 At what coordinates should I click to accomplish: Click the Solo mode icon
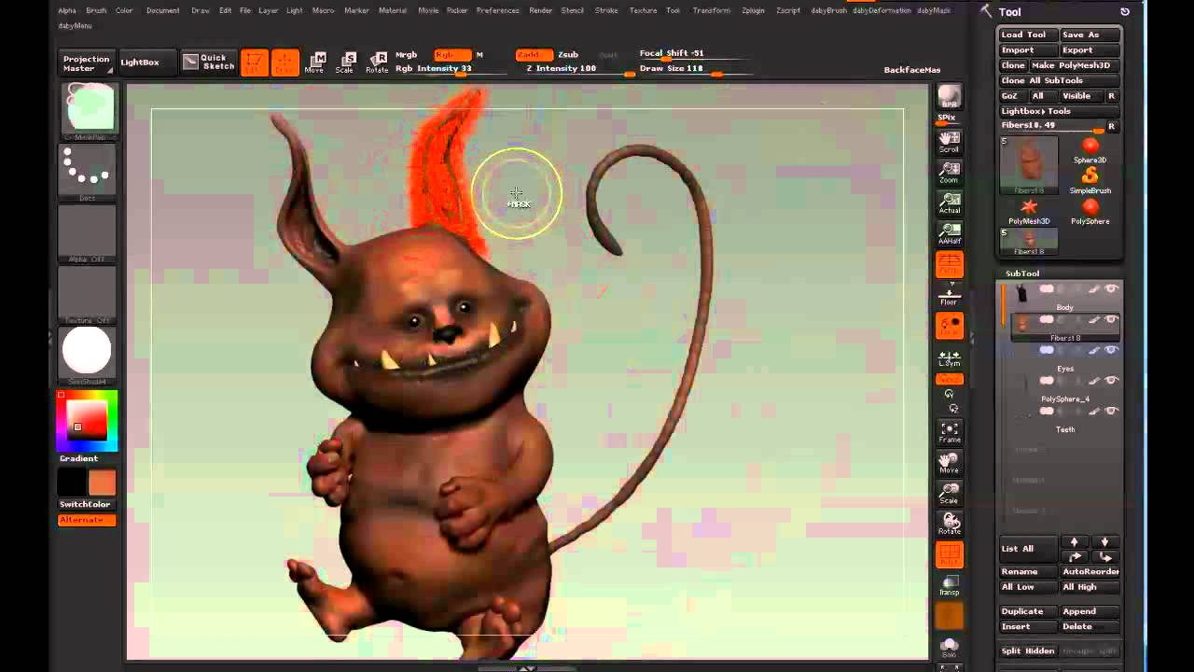pos(949,646)
